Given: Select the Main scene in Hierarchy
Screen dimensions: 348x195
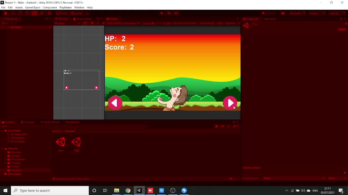Looking at the screenshot, I should pyautogui.click(x=18, y=27).
